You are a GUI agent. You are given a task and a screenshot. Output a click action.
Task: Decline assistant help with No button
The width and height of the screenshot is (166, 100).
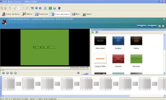coord(152,26)
